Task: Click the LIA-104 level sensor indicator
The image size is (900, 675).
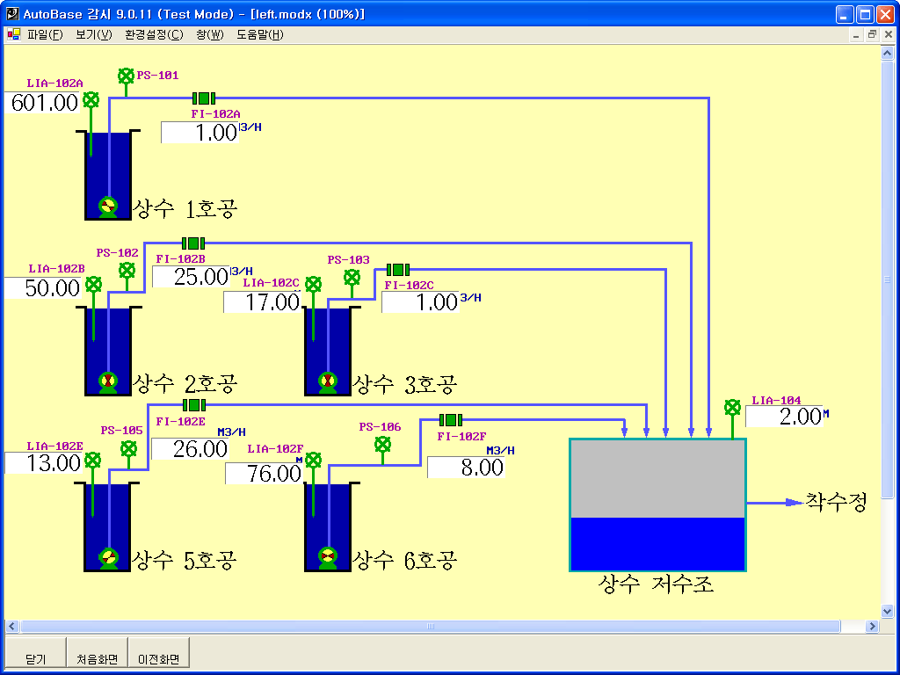Action: click(x=732, y=408)
